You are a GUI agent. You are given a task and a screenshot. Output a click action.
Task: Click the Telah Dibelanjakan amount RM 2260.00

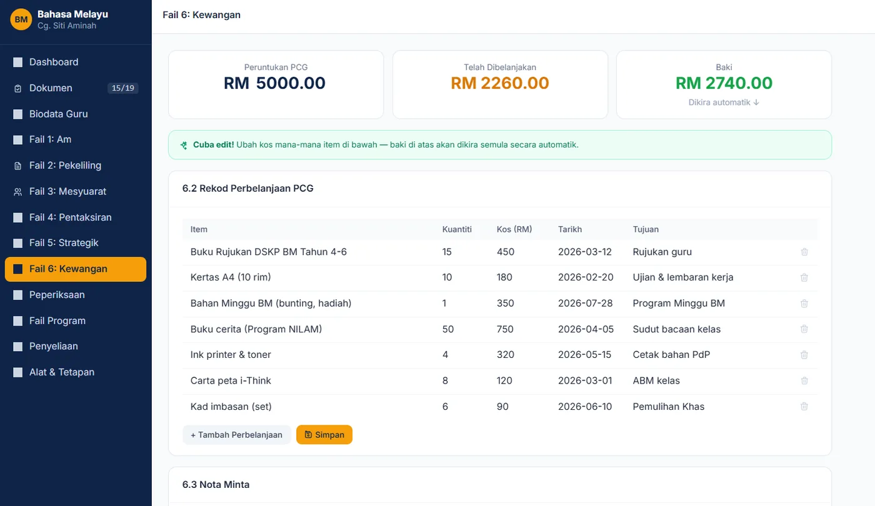(500, 83)
